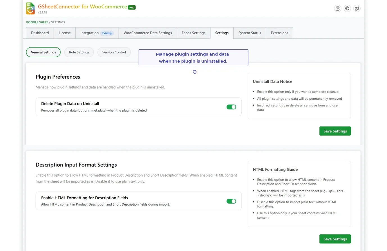This screenshot has width=387, height=251.
Task: Click the lifebuoy support icon
Action: (x=347, y=8)
